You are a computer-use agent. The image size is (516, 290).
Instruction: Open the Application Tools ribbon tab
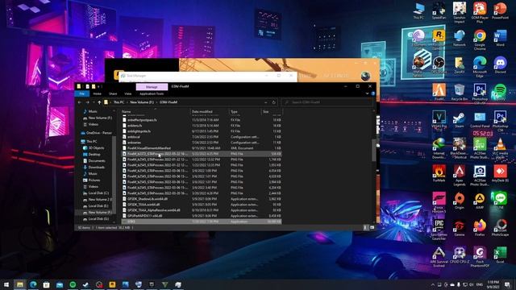tap(152, 93)
